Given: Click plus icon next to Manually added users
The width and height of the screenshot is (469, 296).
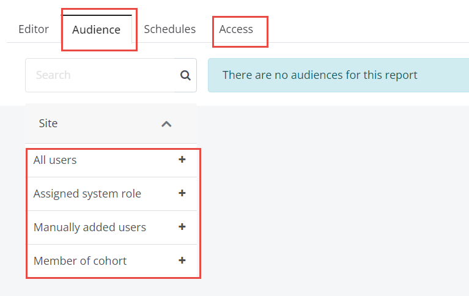Looking at the screenshot, I should pyautogui.click(x=182, y=227).
